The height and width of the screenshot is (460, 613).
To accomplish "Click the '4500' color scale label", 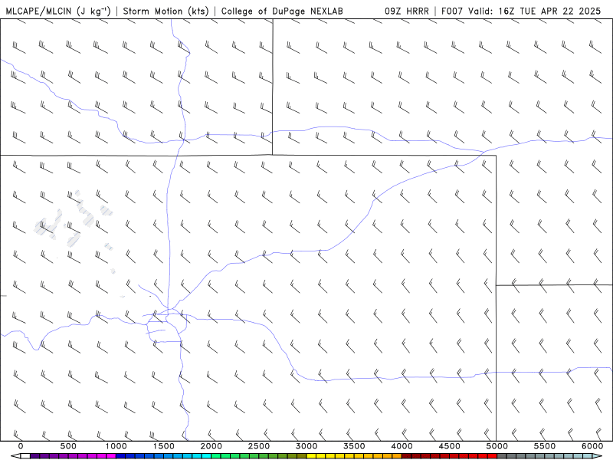I will click(450, 446).
